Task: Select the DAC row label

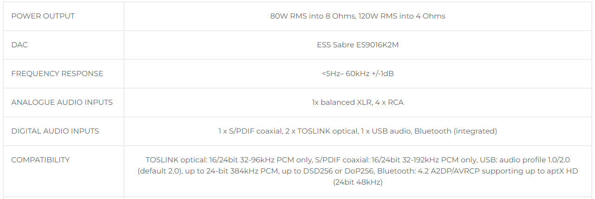Action: [x=20, y=45]
